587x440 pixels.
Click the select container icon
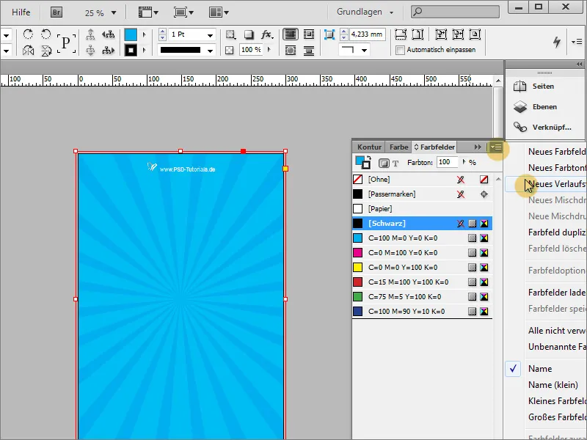pyautogui.click(x=90, y=34)
